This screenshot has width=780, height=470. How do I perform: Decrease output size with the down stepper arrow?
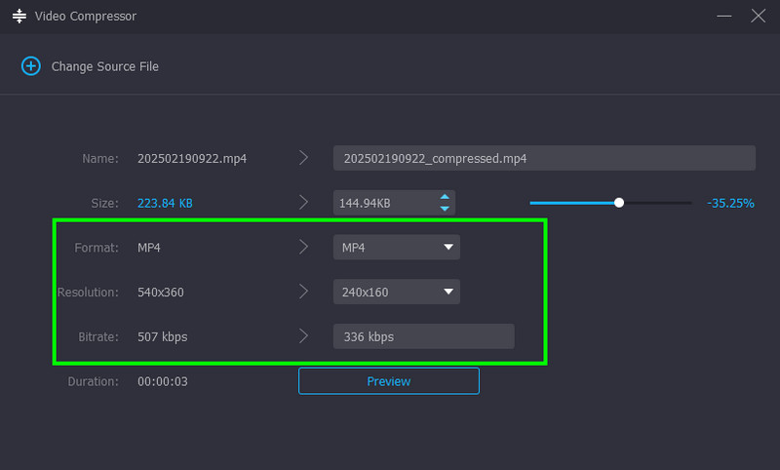445,209
